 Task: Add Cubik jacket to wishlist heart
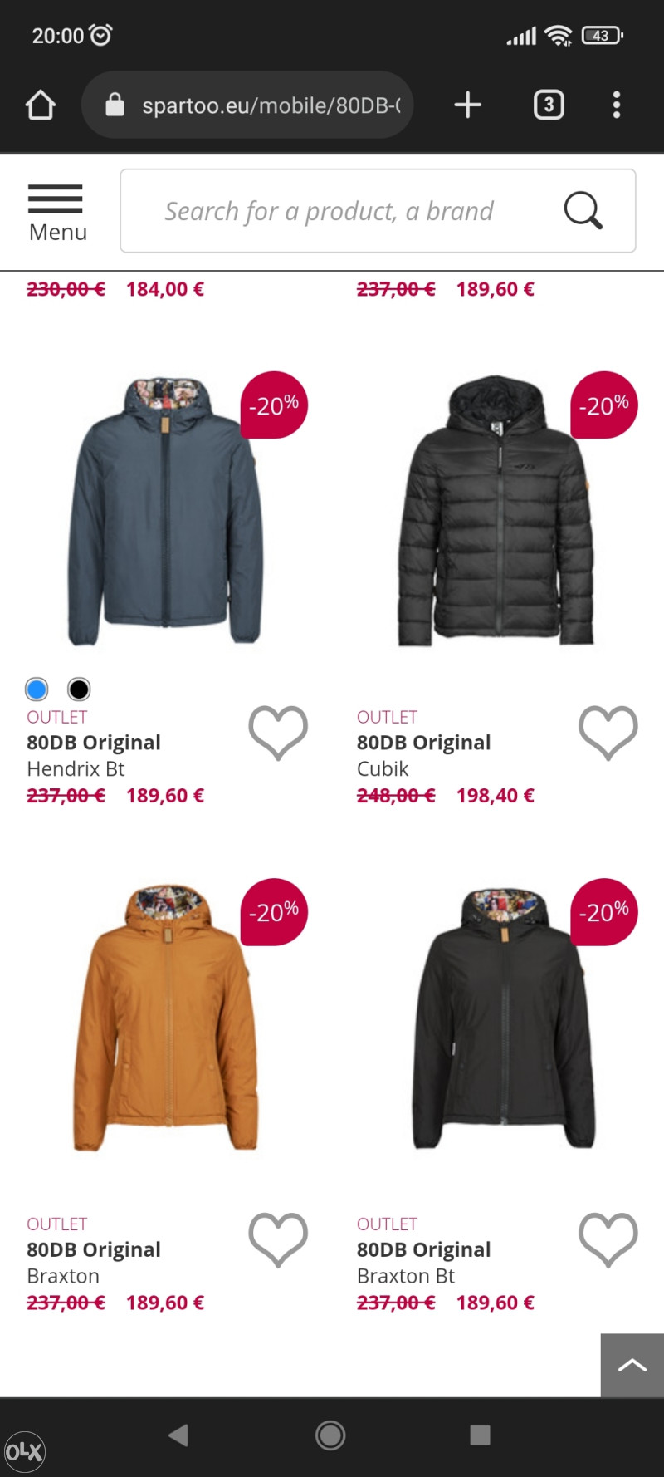608,733
